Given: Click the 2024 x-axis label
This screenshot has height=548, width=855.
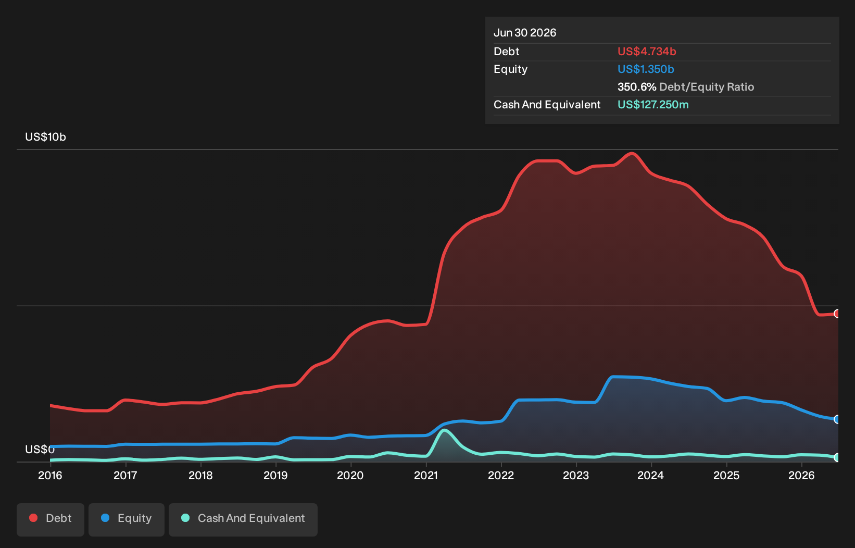Looking at the screenshot, I should 651,475.
